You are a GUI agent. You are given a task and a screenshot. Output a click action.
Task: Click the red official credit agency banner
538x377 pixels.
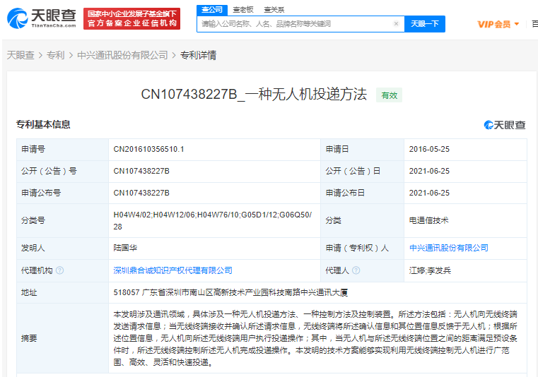pos(132,19)
